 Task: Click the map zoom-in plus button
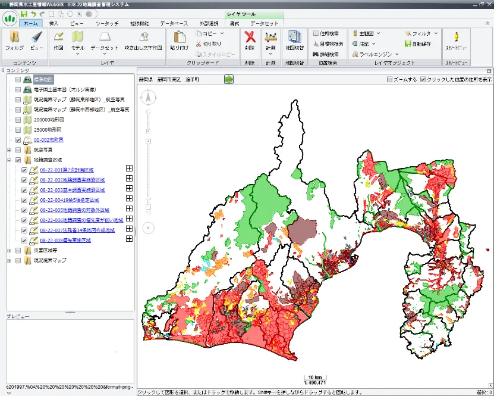pos(149,141)
